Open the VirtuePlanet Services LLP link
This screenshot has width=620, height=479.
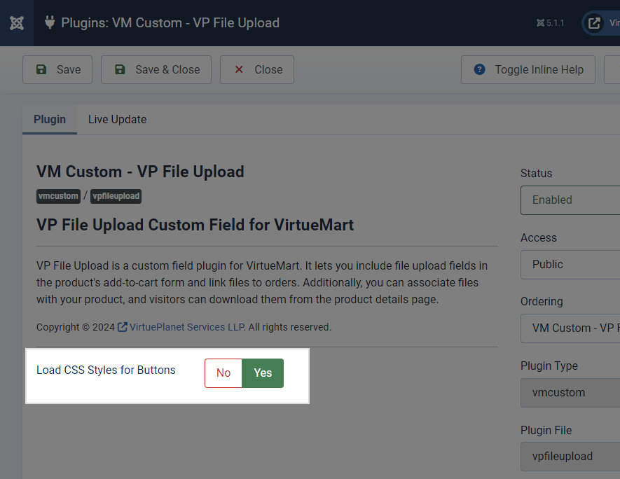(186, 327)
